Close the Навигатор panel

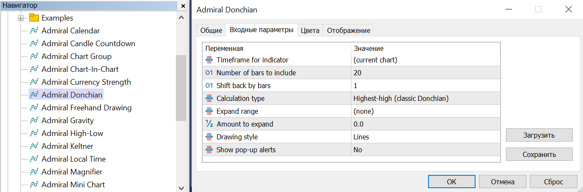183,6
